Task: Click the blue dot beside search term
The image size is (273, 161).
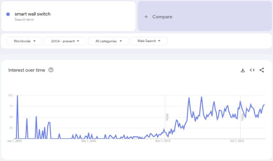Action: click(8, 14)
